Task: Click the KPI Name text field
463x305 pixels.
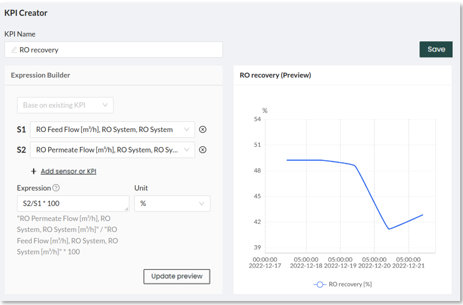Action: (119, 50)
